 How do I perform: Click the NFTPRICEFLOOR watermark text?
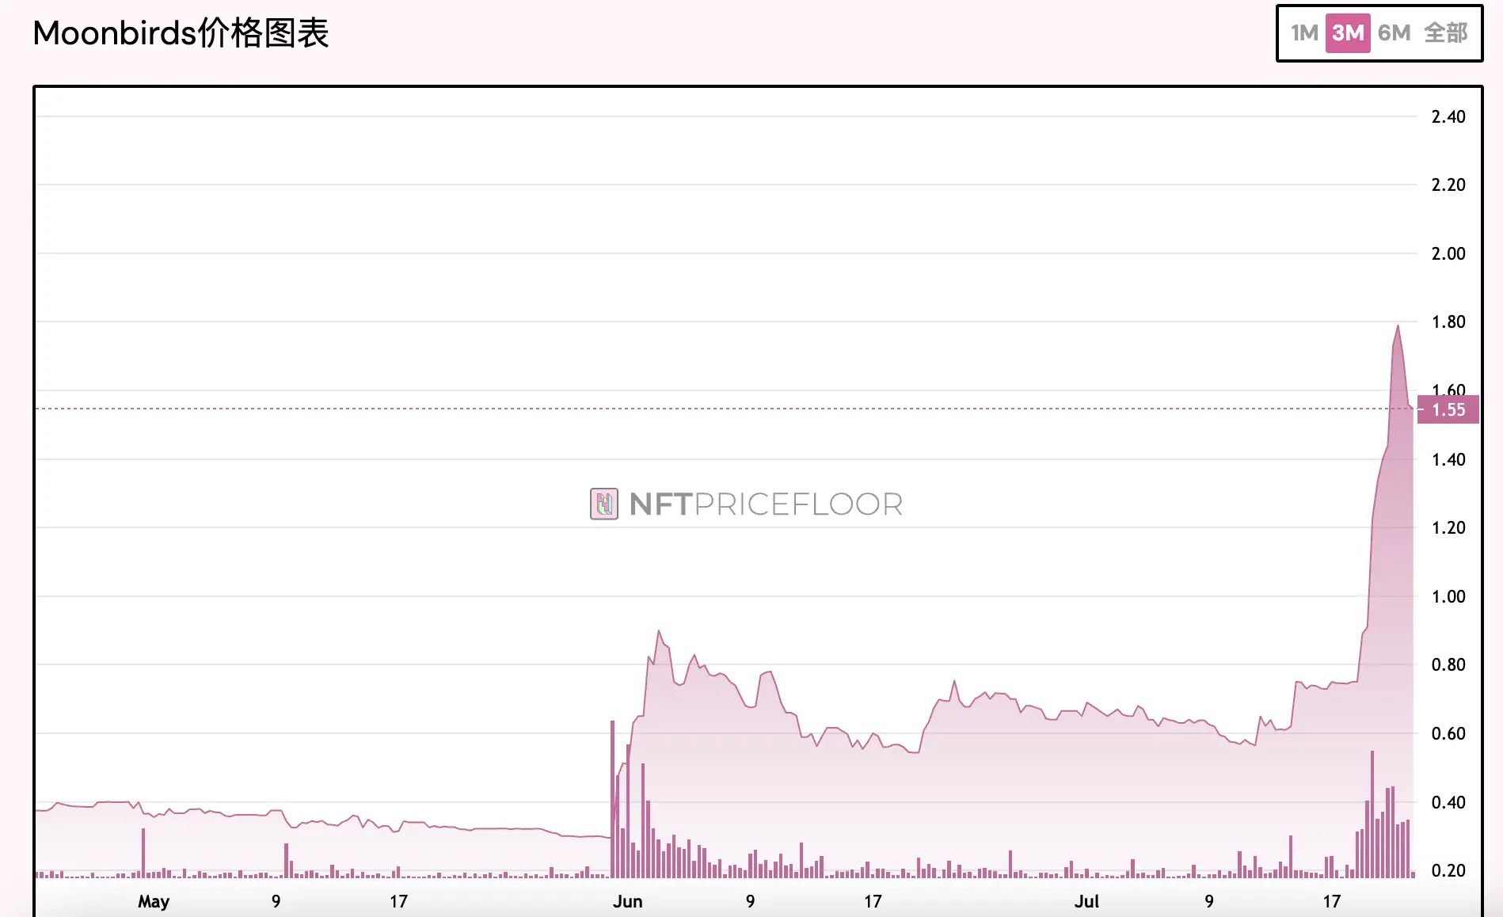[766, 504]
